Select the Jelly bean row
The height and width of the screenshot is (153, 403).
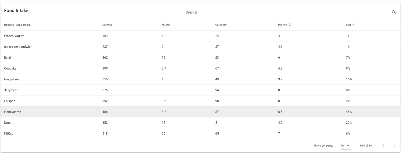pyautogui.click(x=11, y=90)
